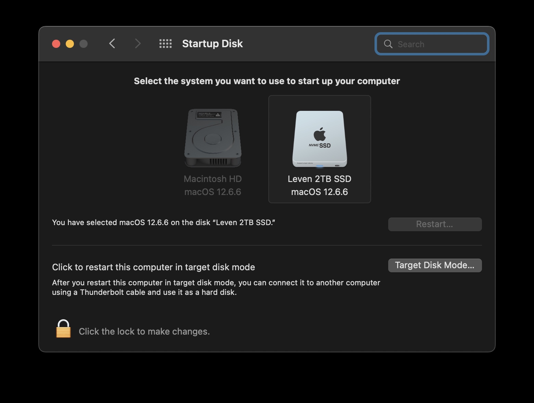Image resolution: width=534 pixels, height=403 pixels.
Task: Click 'Select the system you want to use' heading
Action: pyautogui.click(x=267, y=81)
